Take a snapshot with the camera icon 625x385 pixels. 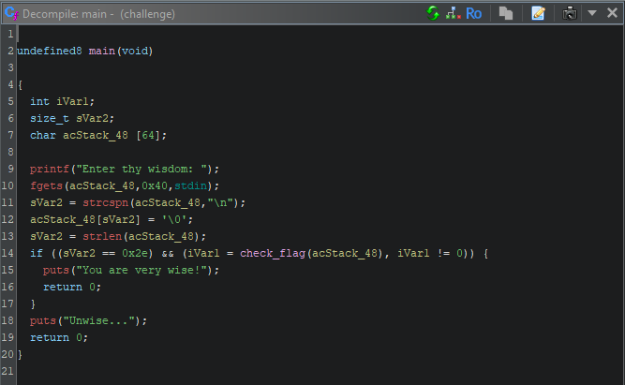(x=570, y=13)
